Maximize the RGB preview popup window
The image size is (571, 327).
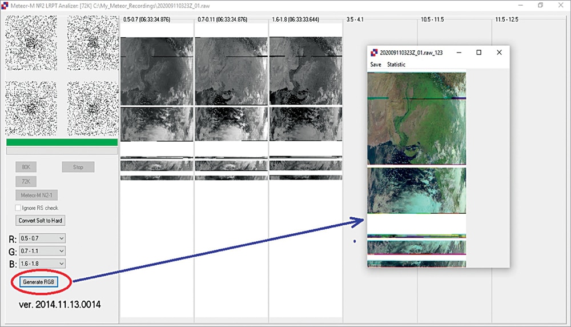pos(478,53)
